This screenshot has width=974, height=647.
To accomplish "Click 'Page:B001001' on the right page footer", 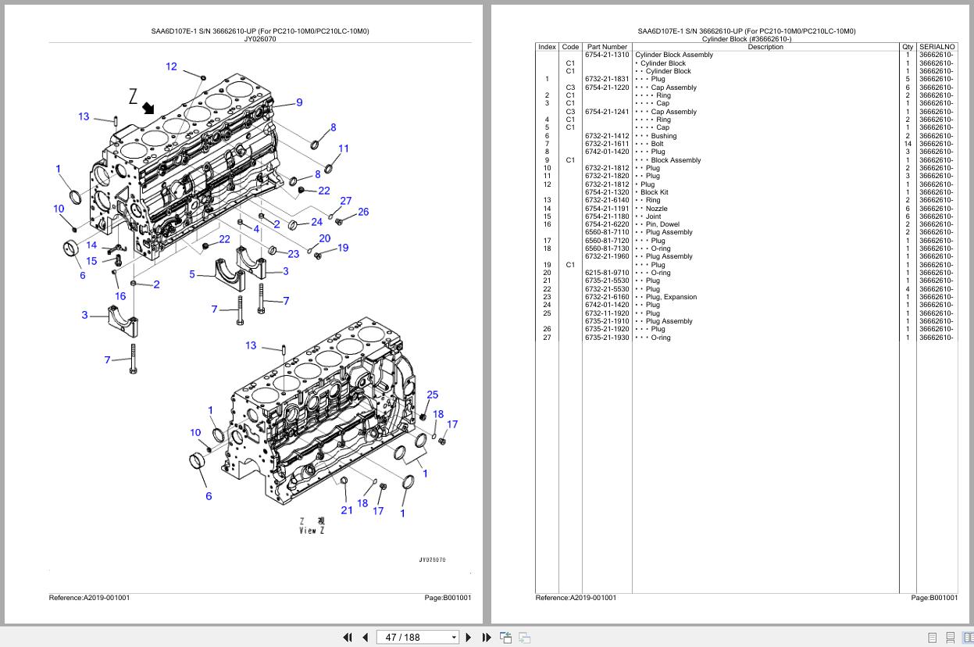I will click(x=934, y=598).
